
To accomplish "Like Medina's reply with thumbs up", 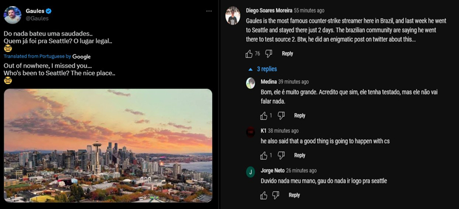I will [264, 116].
